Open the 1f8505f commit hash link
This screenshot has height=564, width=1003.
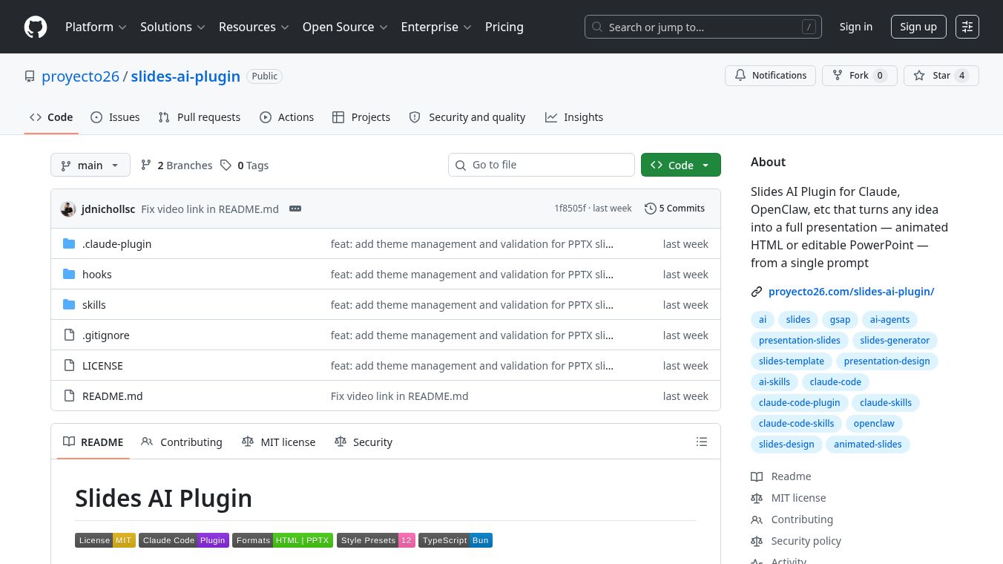570,209
